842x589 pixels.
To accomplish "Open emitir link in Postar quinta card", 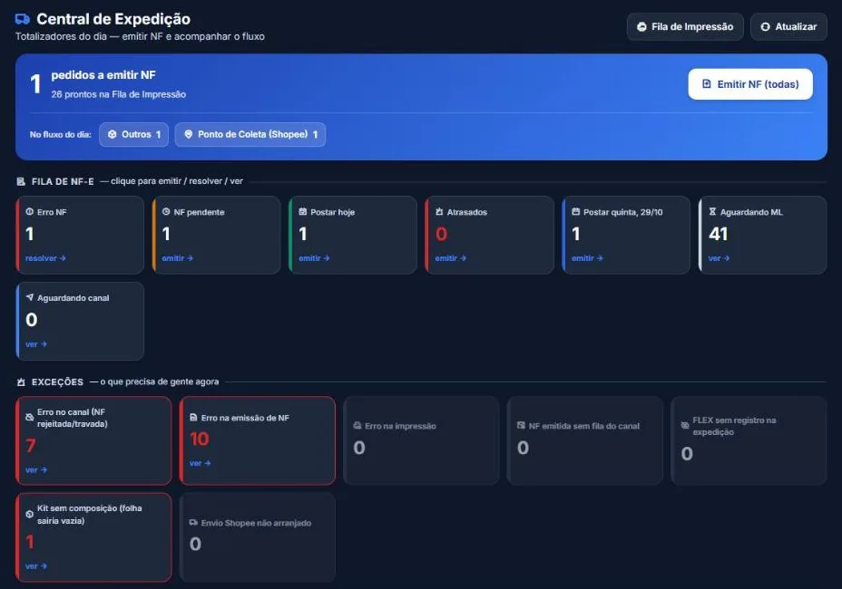I will tap(587, 258).
